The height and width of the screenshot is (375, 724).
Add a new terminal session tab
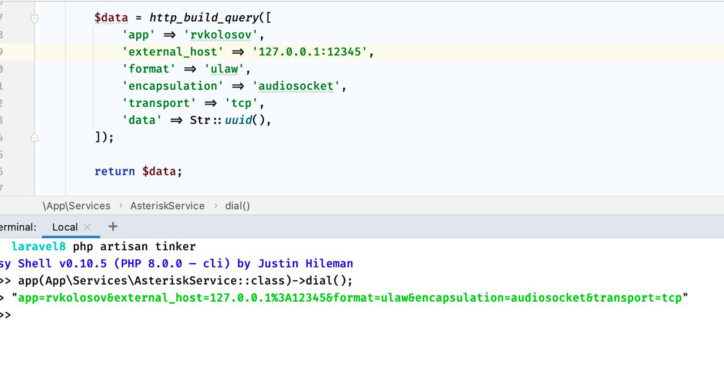[113, 226]
